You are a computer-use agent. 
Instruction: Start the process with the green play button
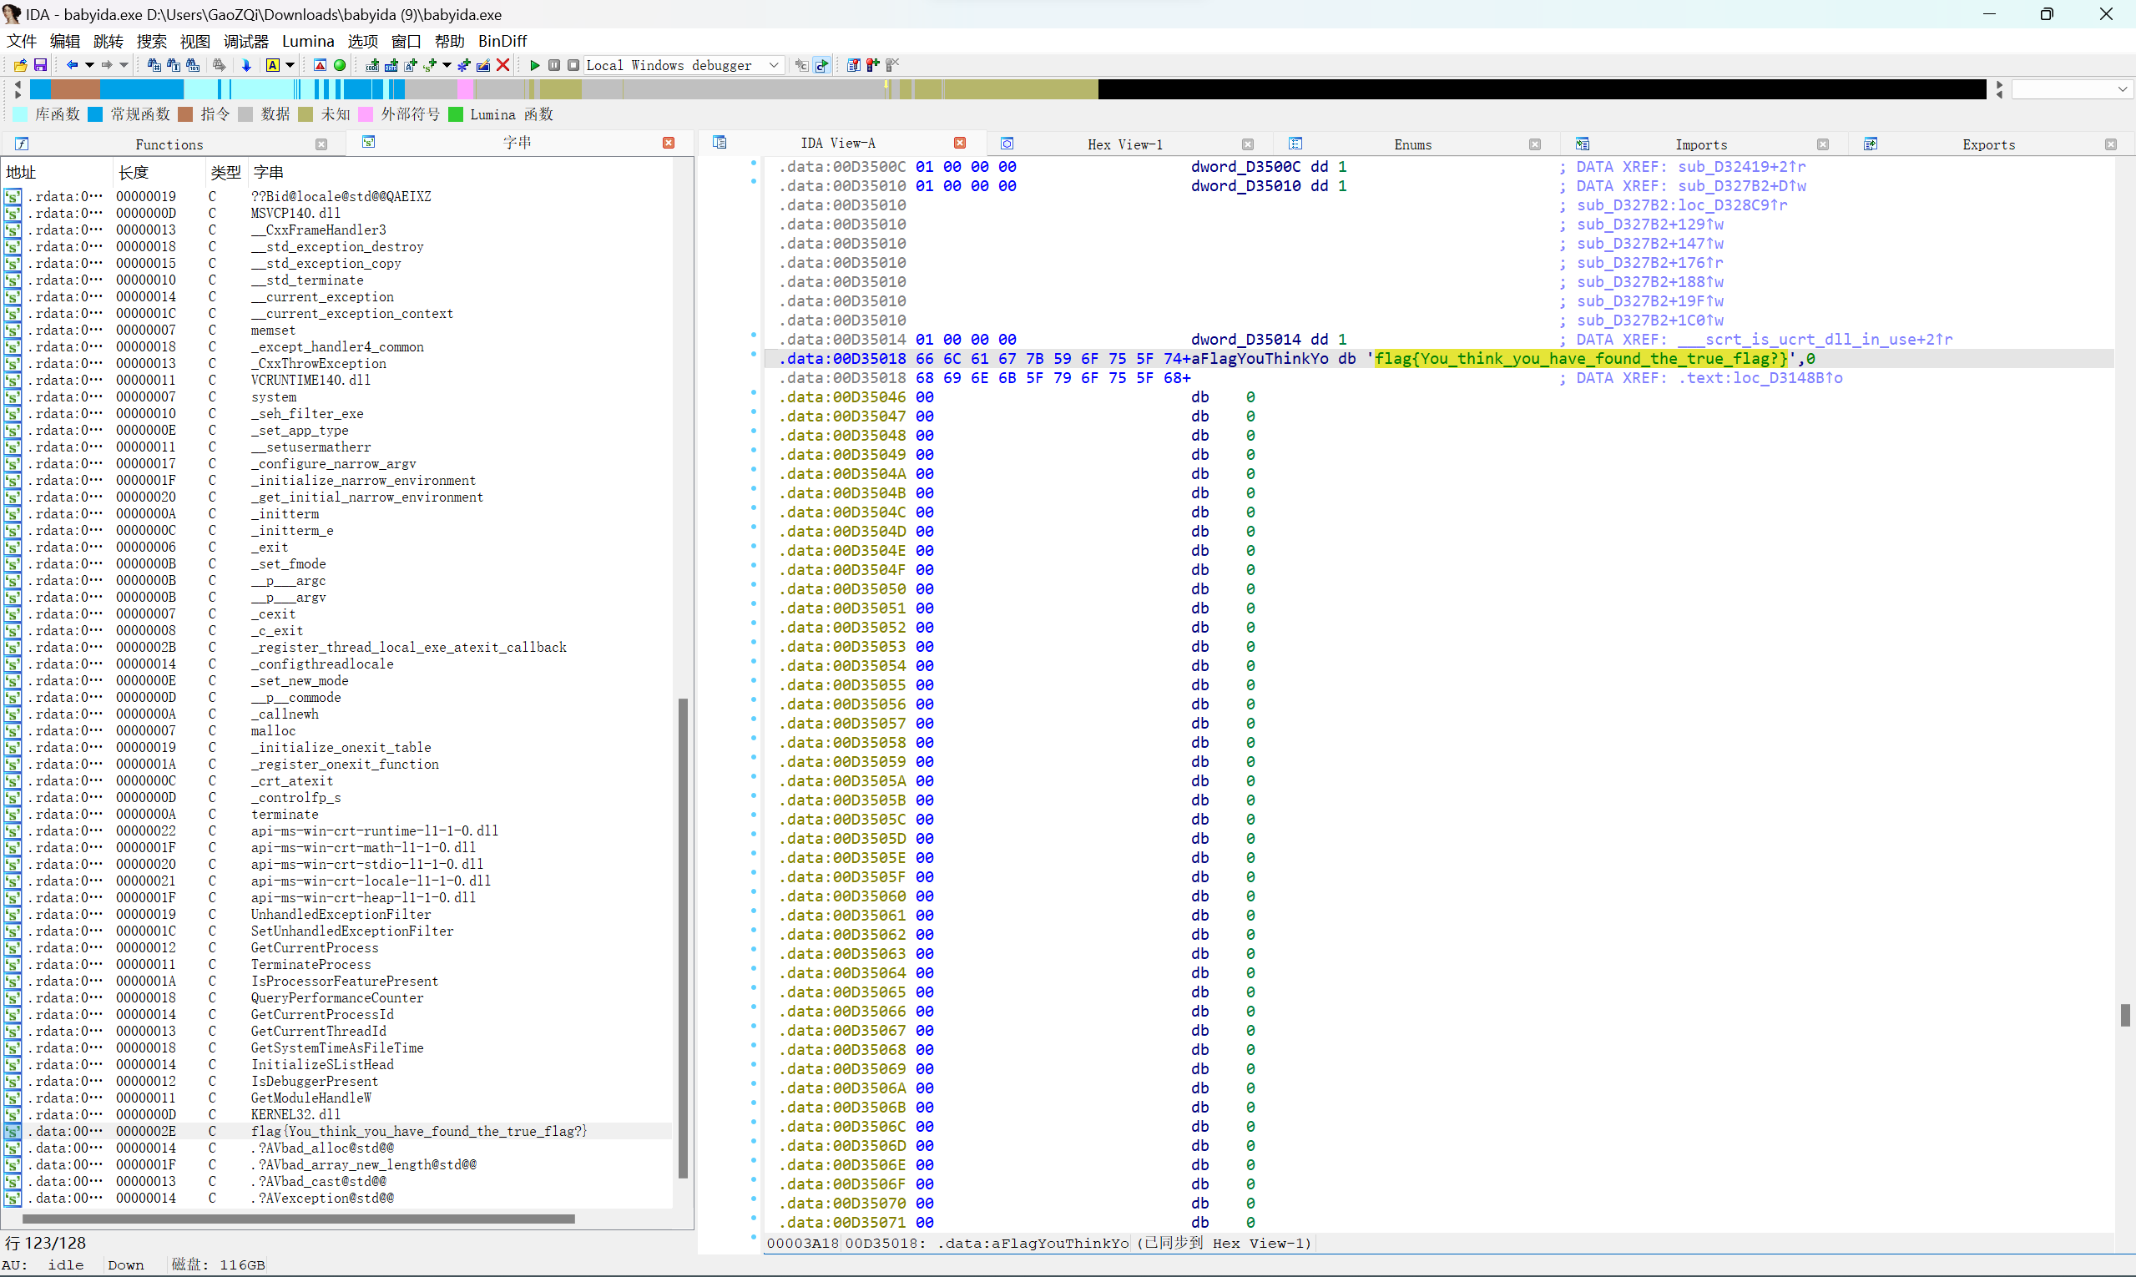tap(535, 65)
